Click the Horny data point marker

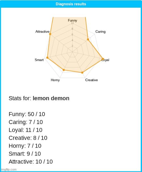click(64, 70)
